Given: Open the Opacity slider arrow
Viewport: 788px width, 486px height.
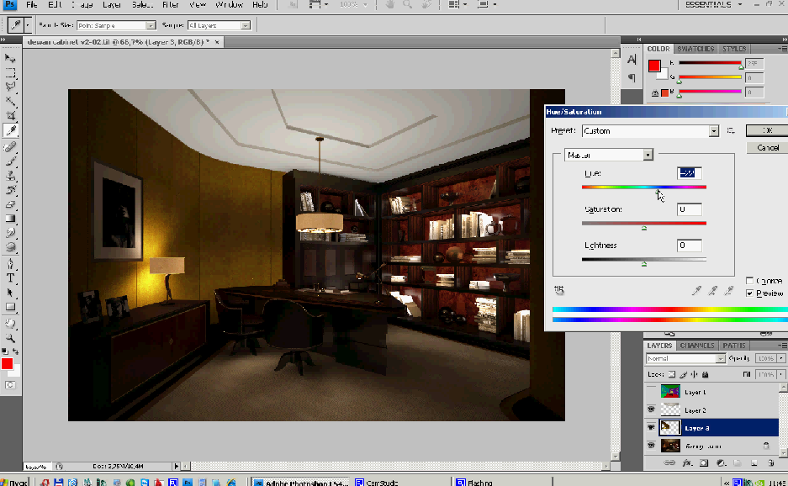Looking at the screenshot, I should [781, 358].
